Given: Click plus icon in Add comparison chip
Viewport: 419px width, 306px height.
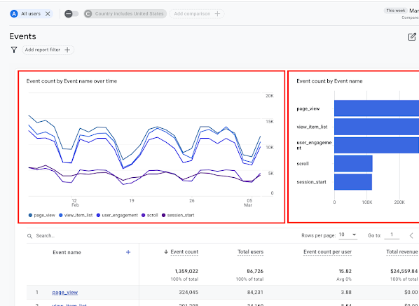Looking at the screenshot, I should coord(217,14).
